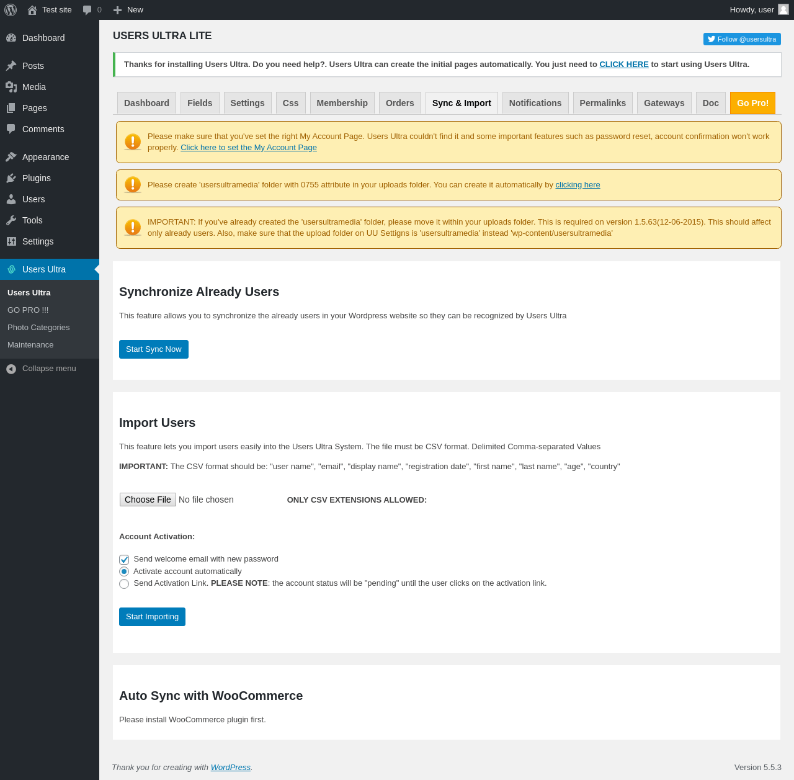Click the Pages icon in sidebar
This screenshot has width=794, height=780.
click(11, 108)
